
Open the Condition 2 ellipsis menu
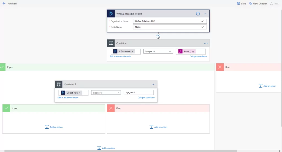coord(153,85)
